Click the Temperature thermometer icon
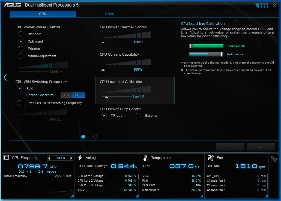281x201 pixels. pyautogui.click(x=145, y=158)
